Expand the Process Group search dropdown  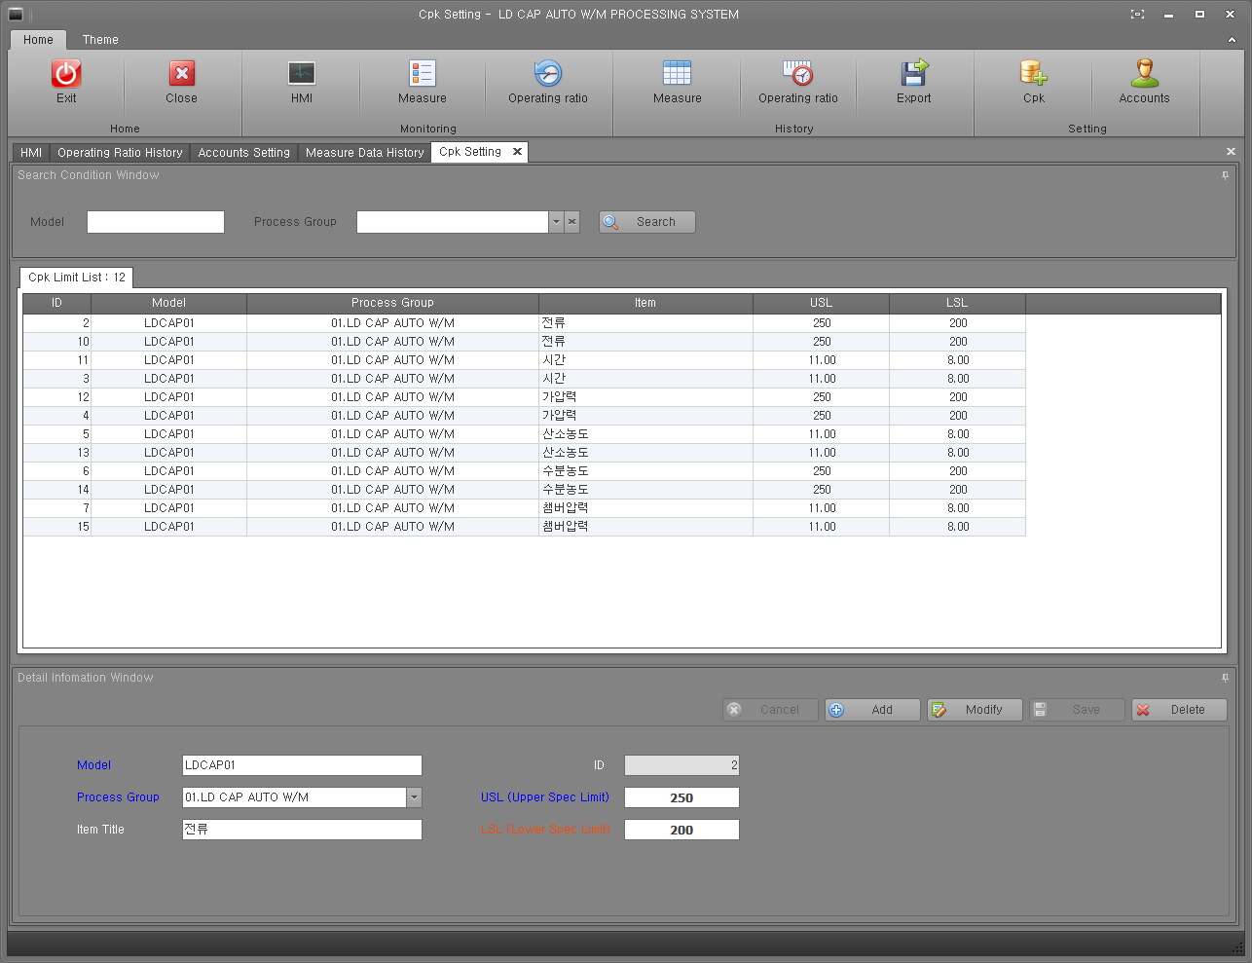pyautogui.click(x=556, y=222)
